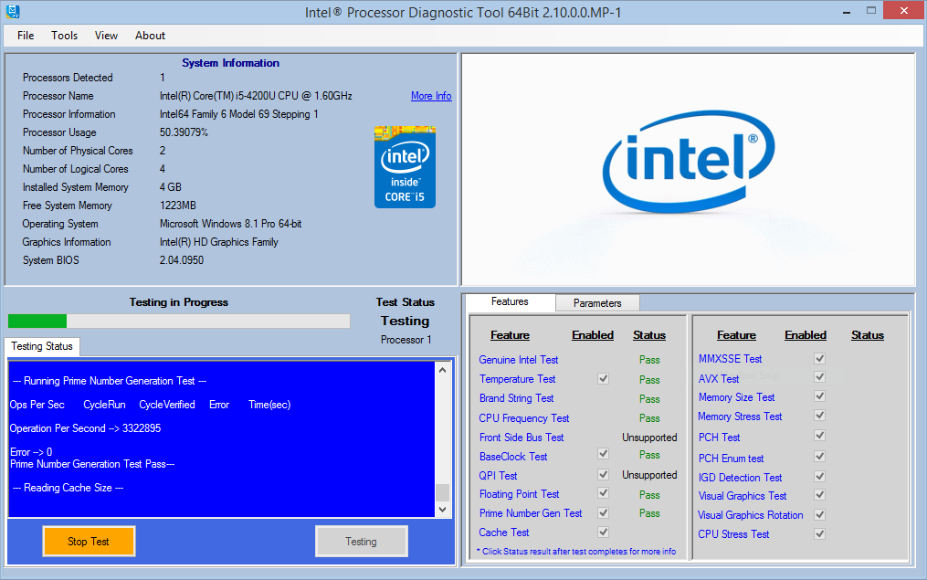This screenshot has height=580, width=927.
Task: Uncheck the CPU Stress Test checkbox
Action: point(819,534)
